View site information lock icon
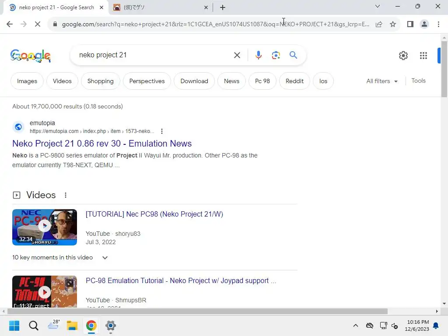Viewport: 448px width, 336px height. point(55,24)
